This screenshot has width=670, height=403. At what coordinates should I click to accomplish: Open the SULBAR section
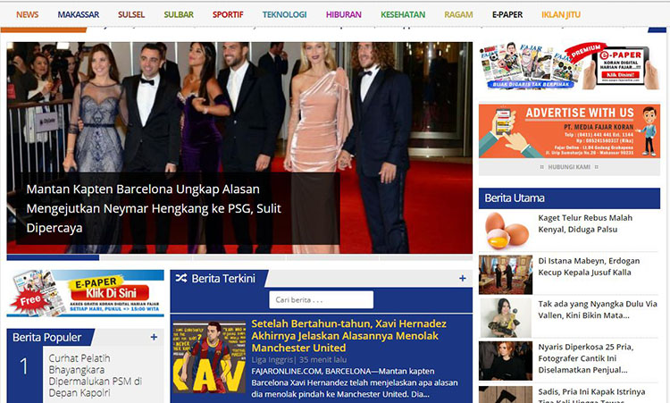click(179, 14)
